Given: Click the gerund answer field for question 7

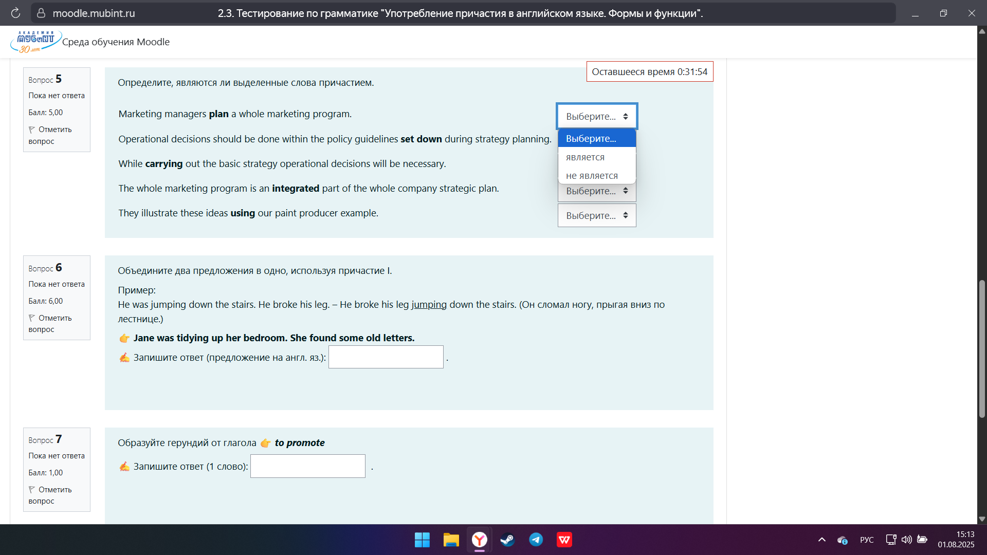Looking at the screenshot, I should (307, 466).
